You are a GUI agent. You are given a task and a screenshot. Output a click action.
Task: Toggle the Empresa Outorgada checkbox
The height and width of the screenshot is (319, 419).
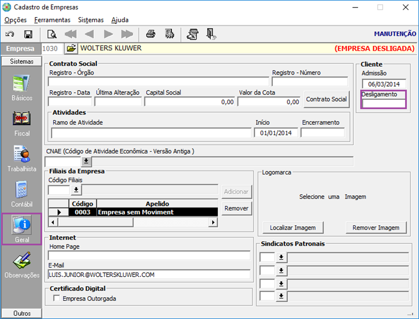pyautogui.click(x=56, y=298)
